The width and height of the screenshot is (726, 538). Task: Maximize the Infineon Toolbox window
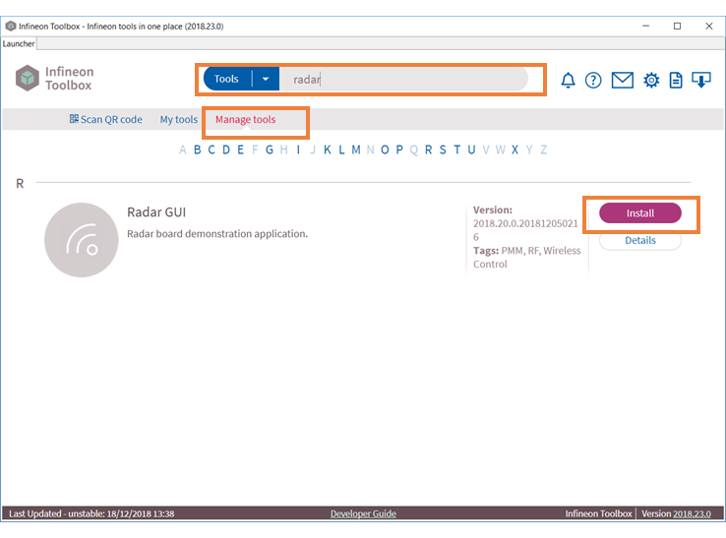pyautogui.click(x=678, y=26)
